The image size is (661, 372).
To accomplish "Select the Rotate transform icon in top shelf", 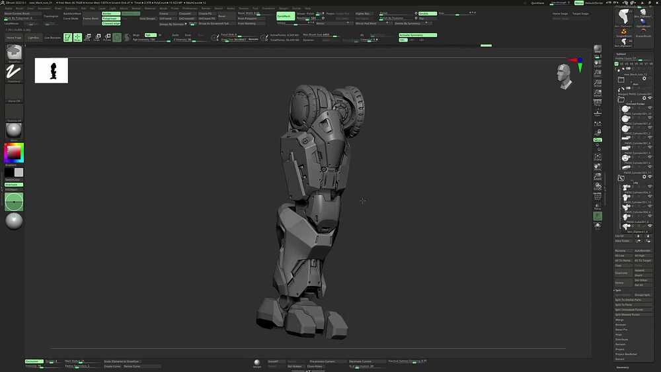I will point(108,38).
